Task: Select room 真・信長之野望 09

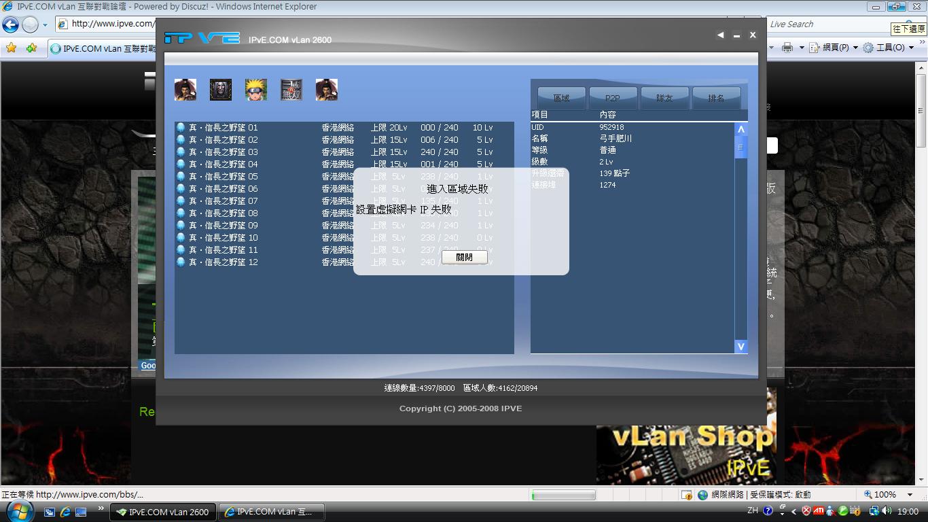Action: pos(344,226)
